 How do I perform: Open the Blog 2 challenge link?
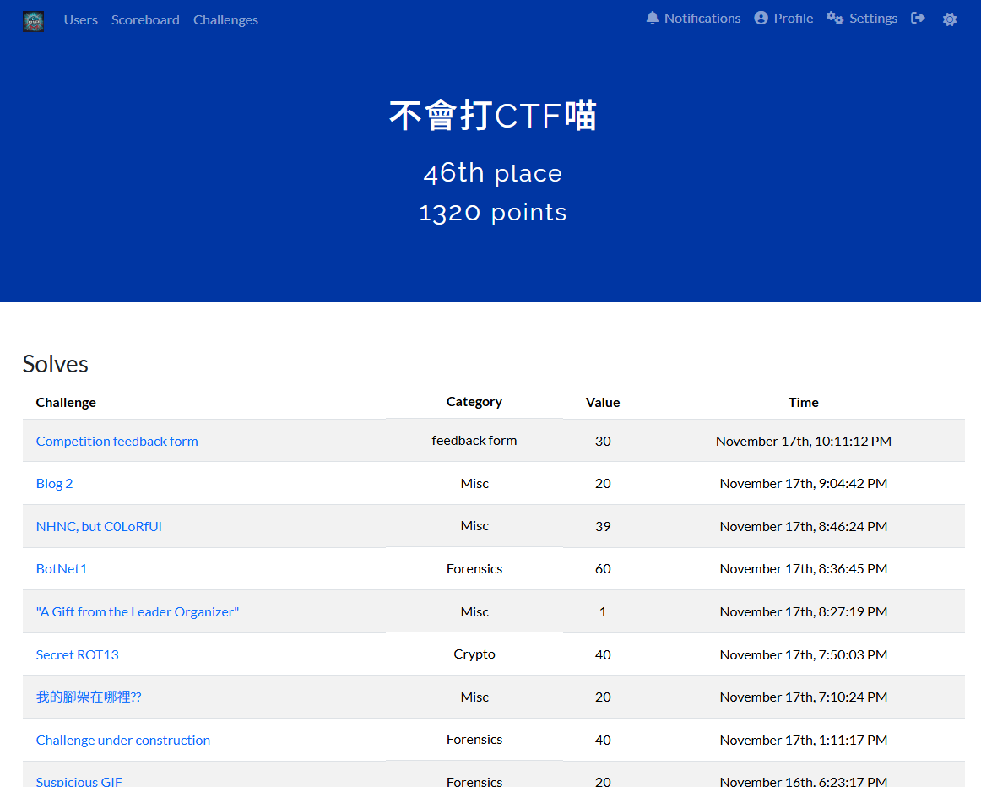[54, 484]
